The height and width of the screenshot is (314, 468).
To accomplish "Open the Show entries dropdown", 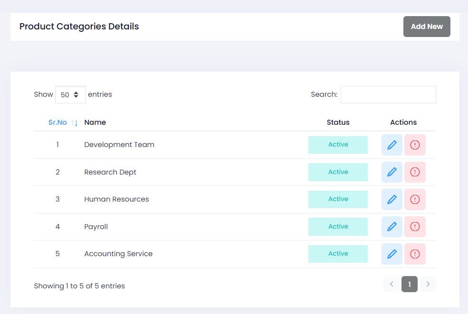I will coord(70,95).
